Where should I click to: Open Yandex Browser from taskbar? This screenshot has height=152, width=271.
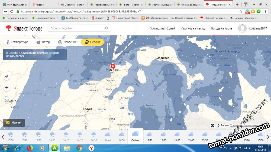click(x=91, y=148)
